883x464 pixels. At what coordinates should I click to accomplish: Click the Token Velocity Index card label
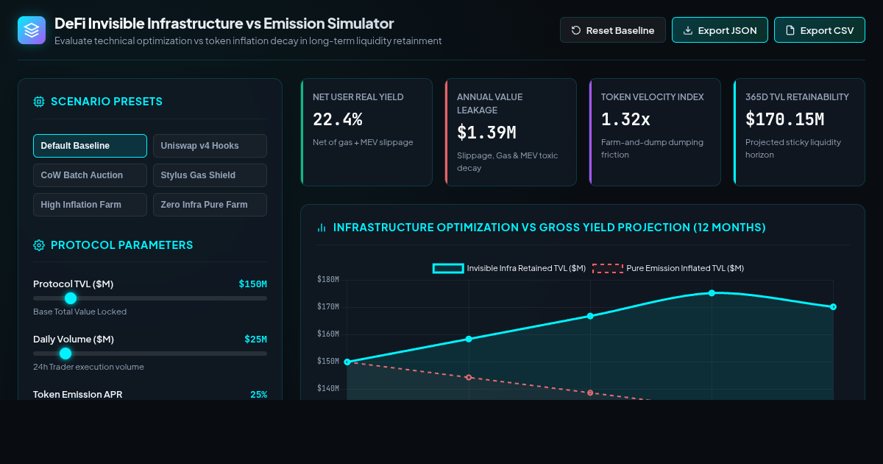click(x=653, y=96)
